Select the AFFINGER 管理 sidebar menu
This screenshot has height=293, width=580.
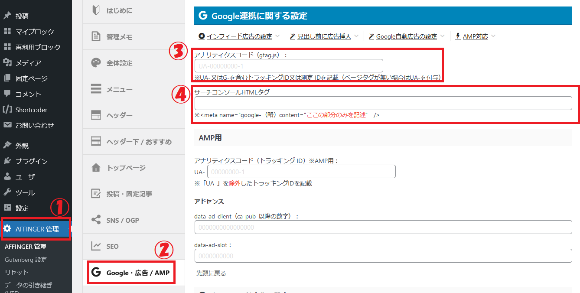point(36,229)
